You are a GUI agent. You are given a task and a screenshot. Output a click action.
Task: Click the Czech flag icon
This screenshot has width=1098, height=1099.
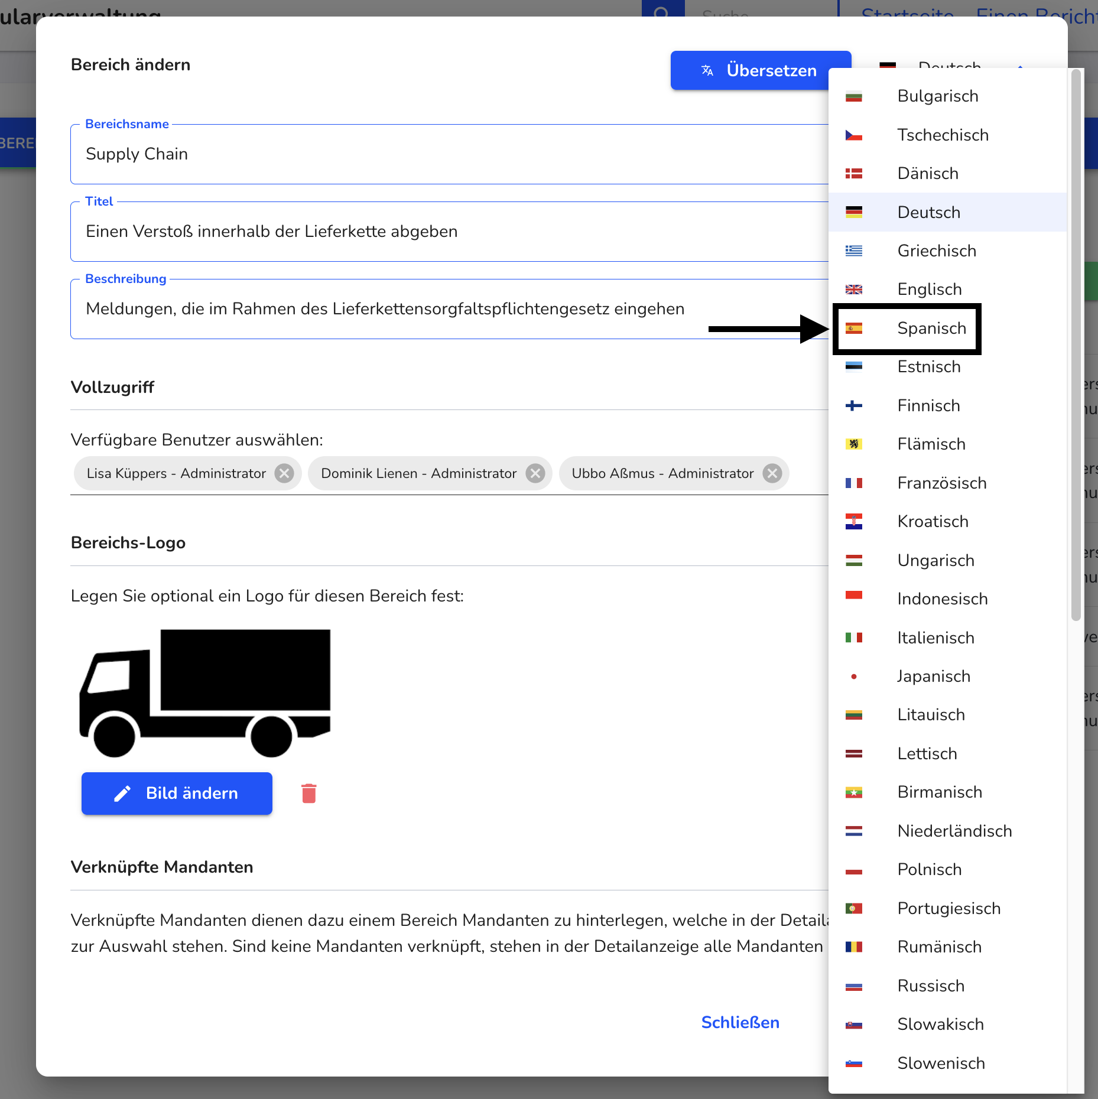tap(853, 135)
